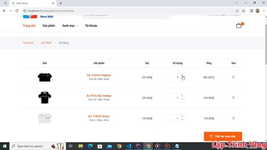267x150 pixels.
Task: Open tab search dropdown arrow
Action: click(237, 3)
